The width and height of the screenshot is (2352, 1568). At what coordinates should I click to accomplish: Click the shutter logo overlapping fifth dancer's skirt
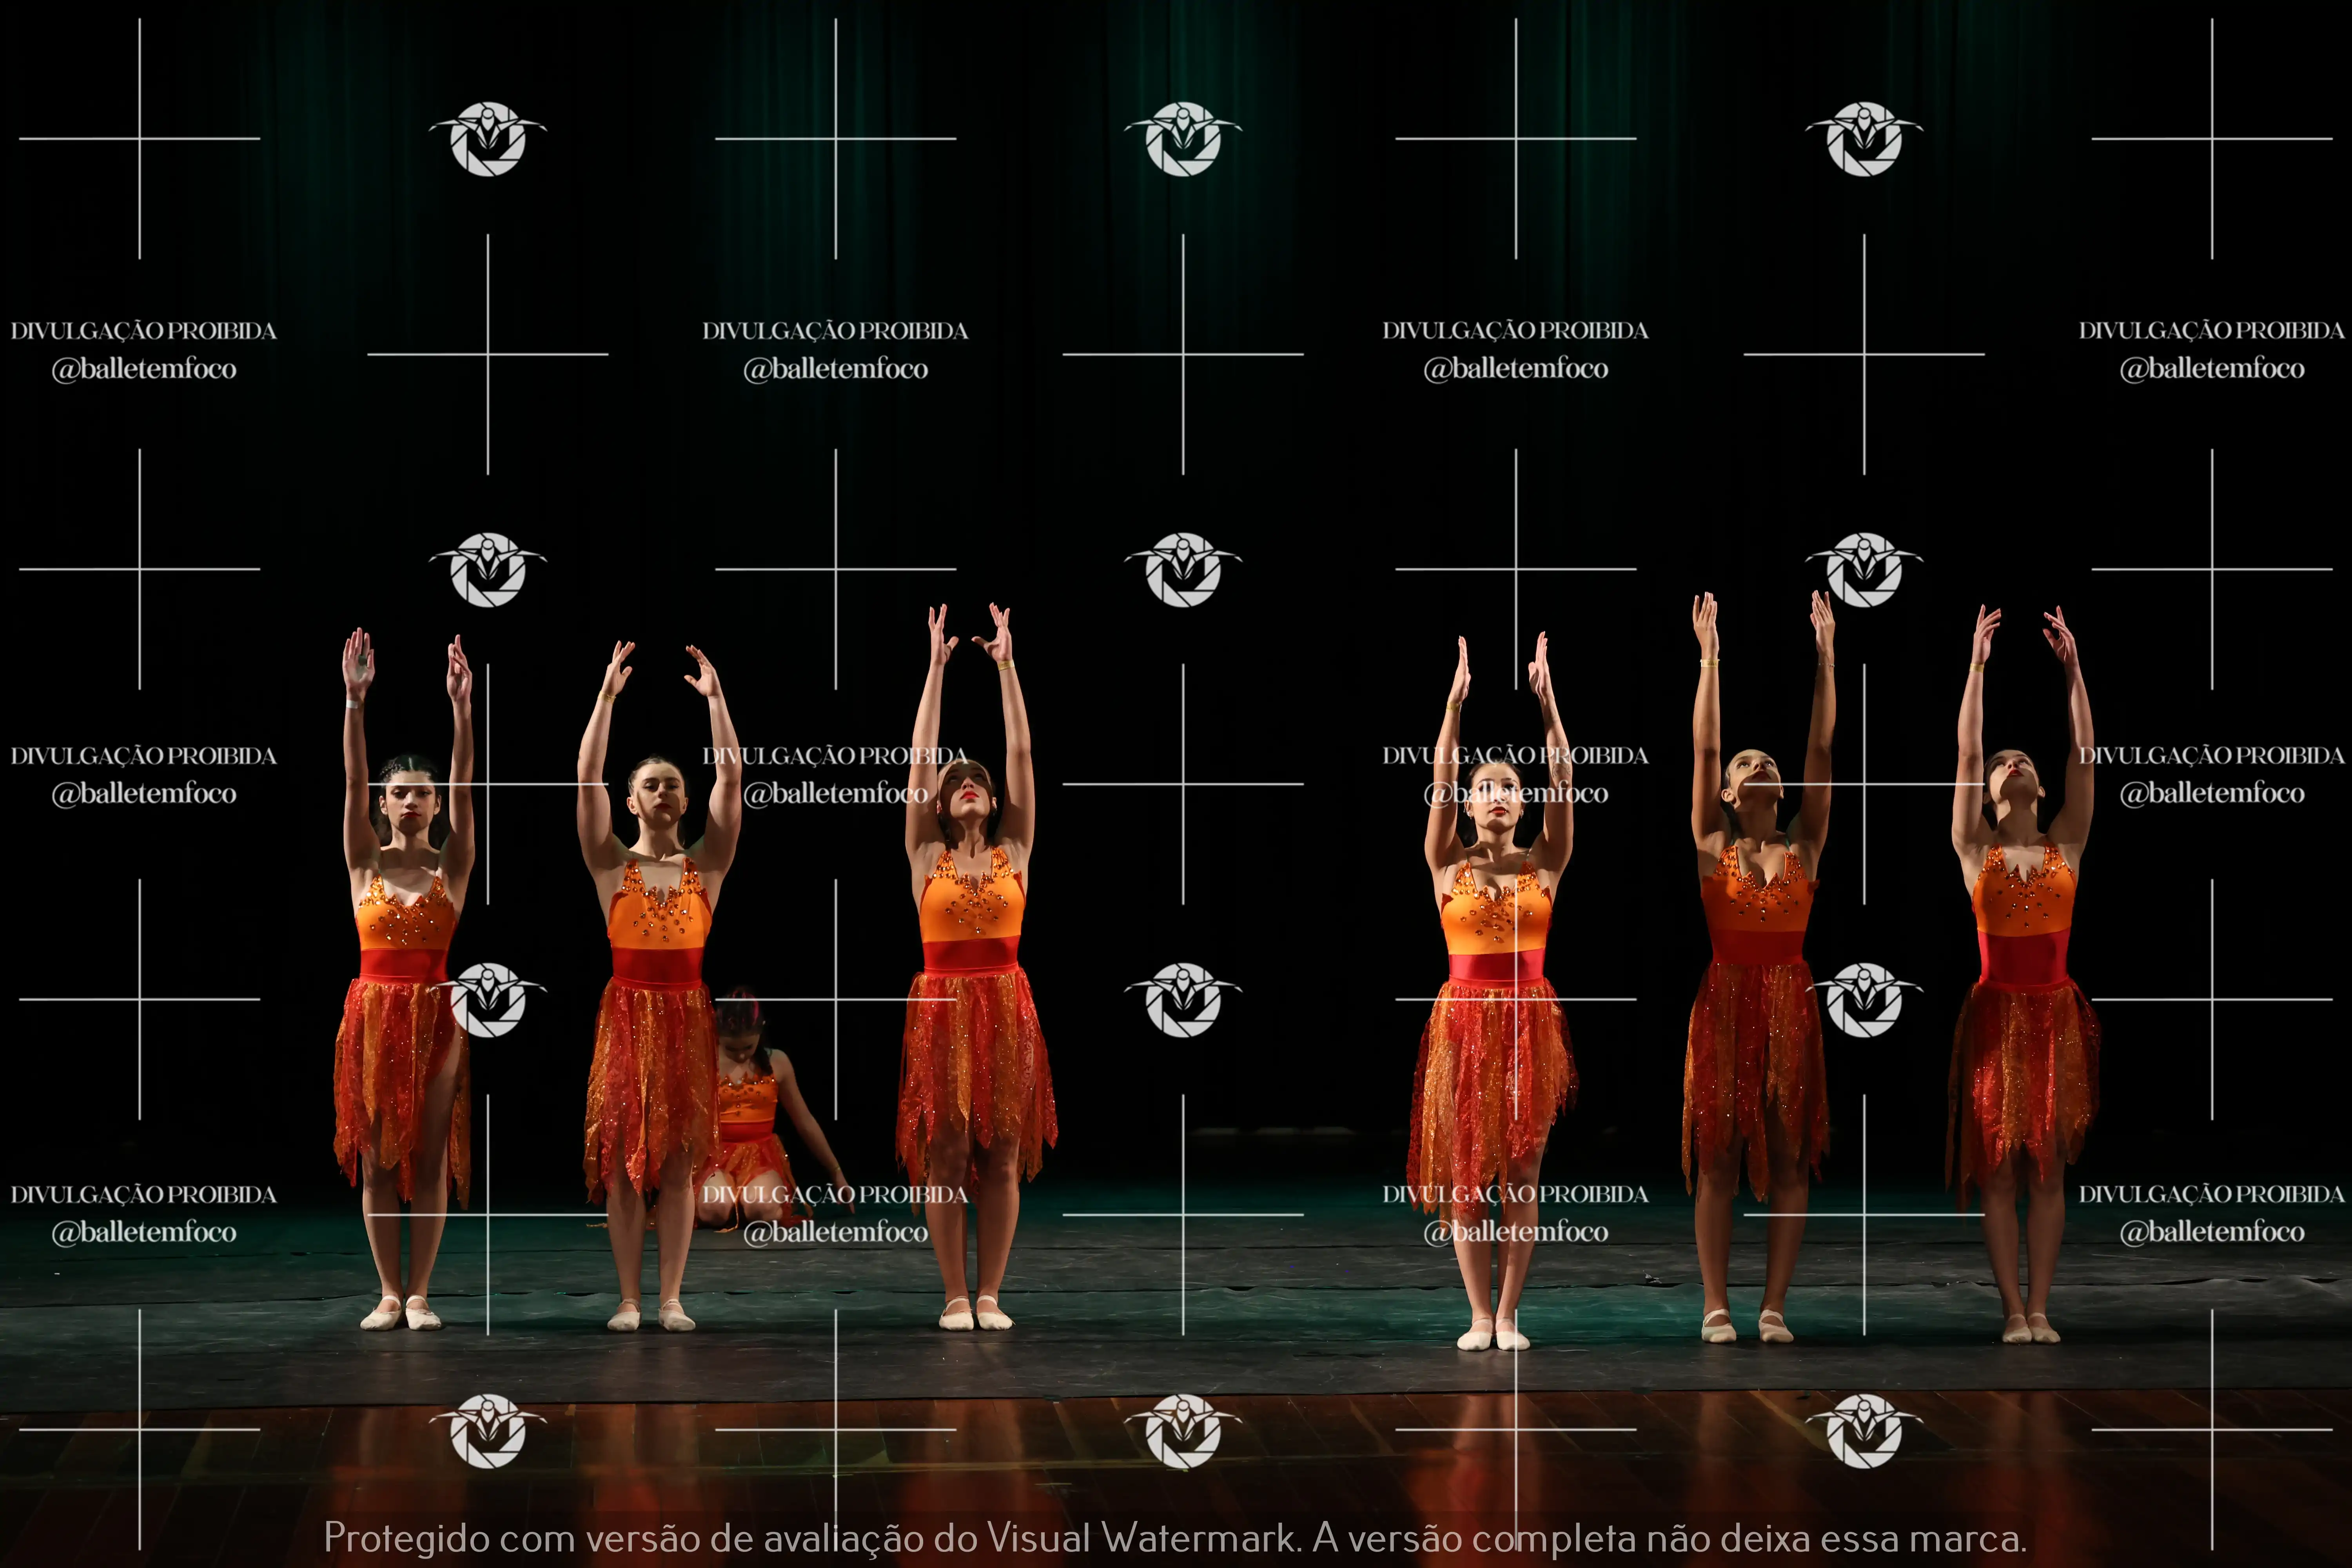click(1864, 1000)
